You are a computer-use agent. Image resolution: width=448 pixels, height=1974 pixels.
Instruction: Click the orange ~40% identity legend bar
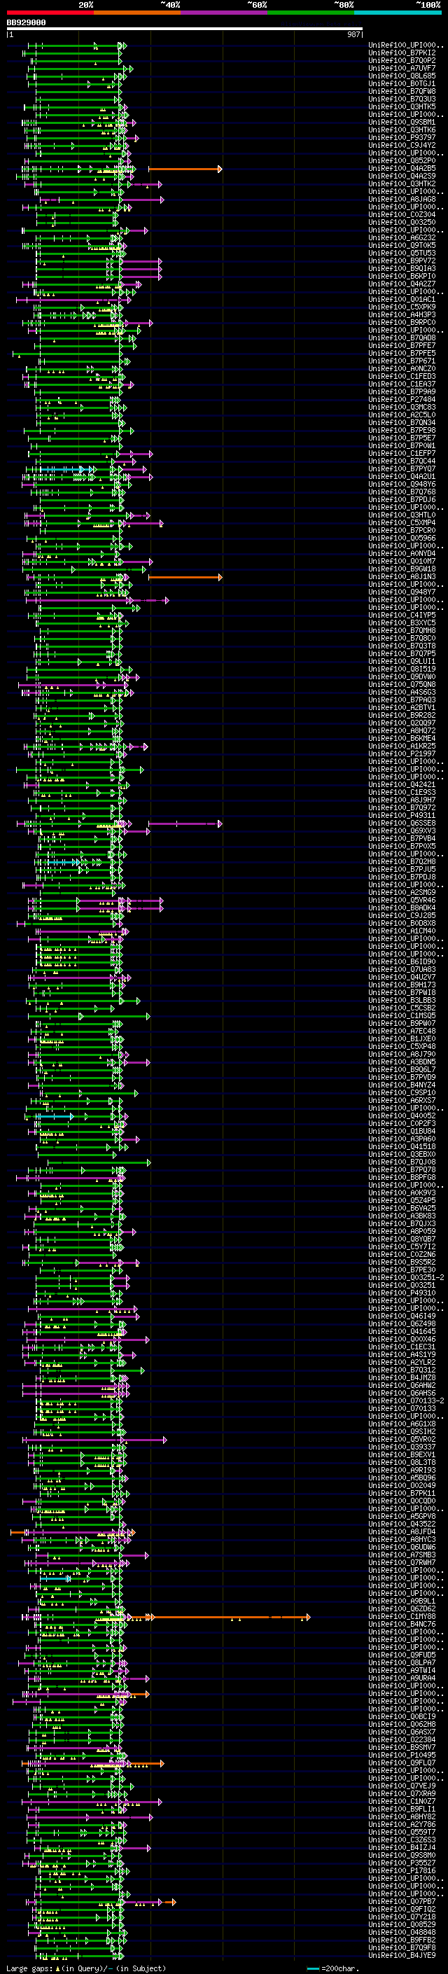(x=137, y=13)
